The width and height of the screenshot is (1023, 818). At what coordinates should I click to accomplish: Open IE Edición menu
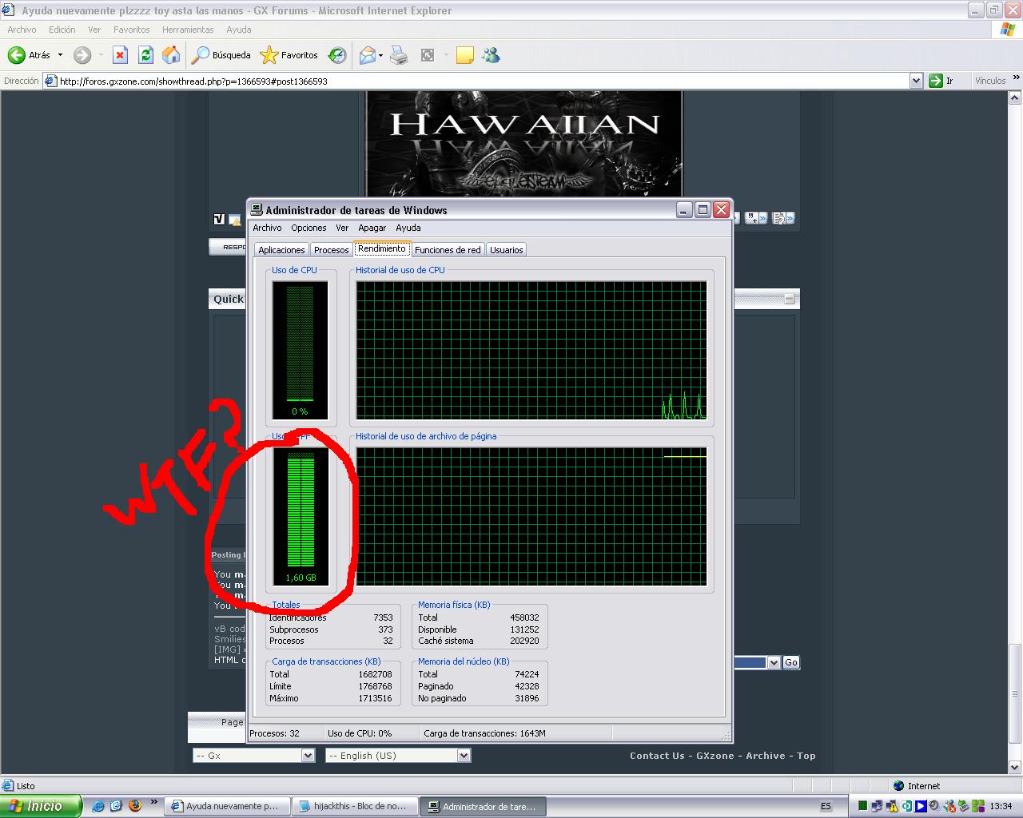coord(62,30)
